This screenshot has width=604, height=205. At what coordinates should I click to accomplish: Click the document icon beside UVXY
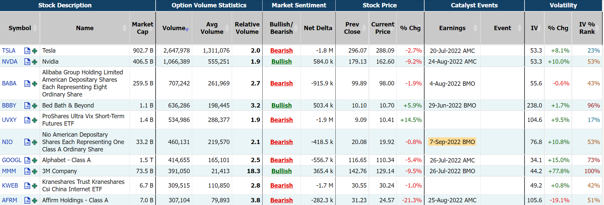pos(27,120)
